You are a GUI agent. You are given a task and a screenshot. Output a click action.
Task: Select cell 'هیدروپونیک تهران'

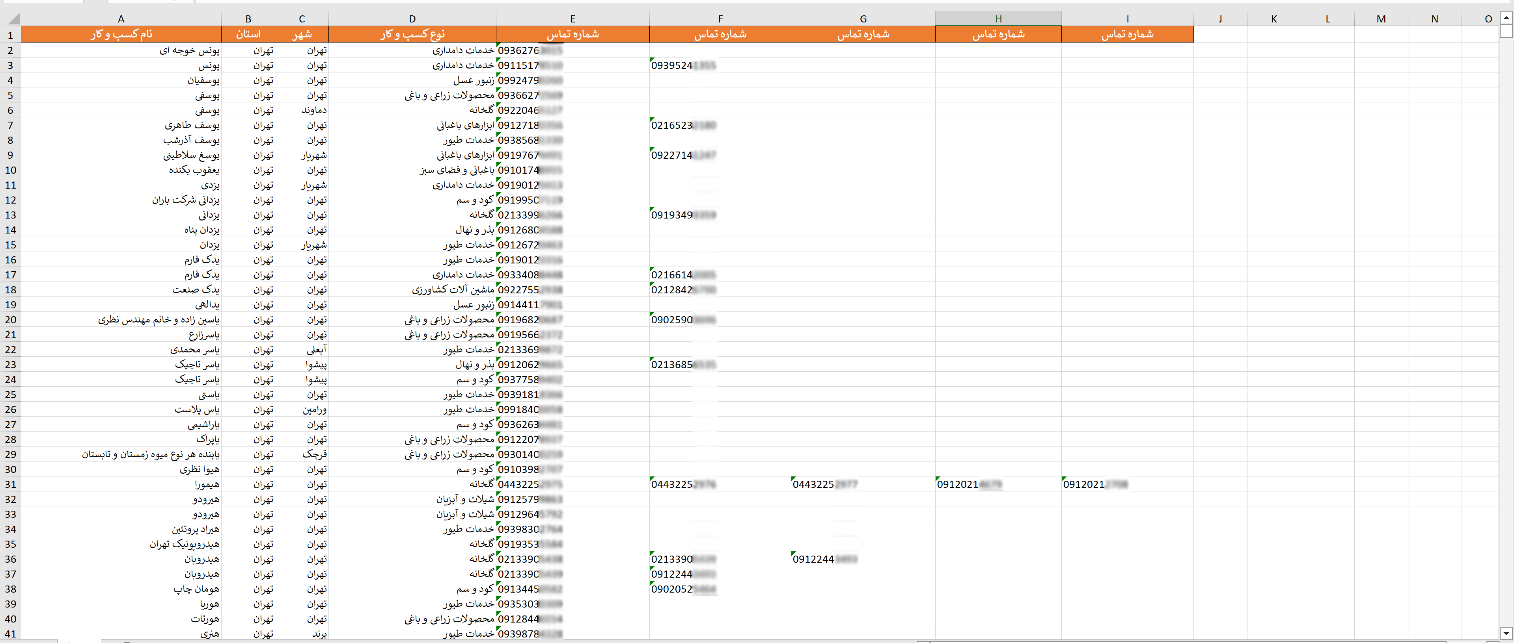point(121,544)
